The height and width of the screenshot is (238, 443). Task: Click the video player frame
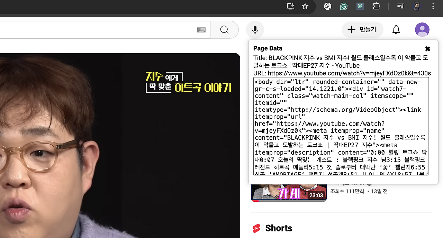click(120, 145)
